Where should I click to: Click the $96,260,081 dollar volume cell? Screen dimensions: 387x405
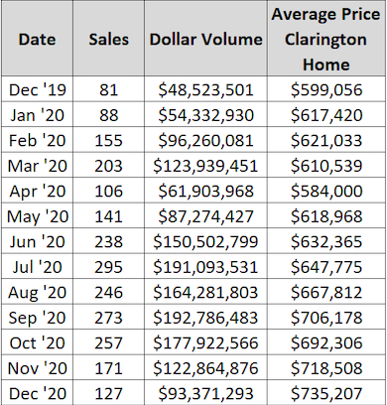pos(205,140)
